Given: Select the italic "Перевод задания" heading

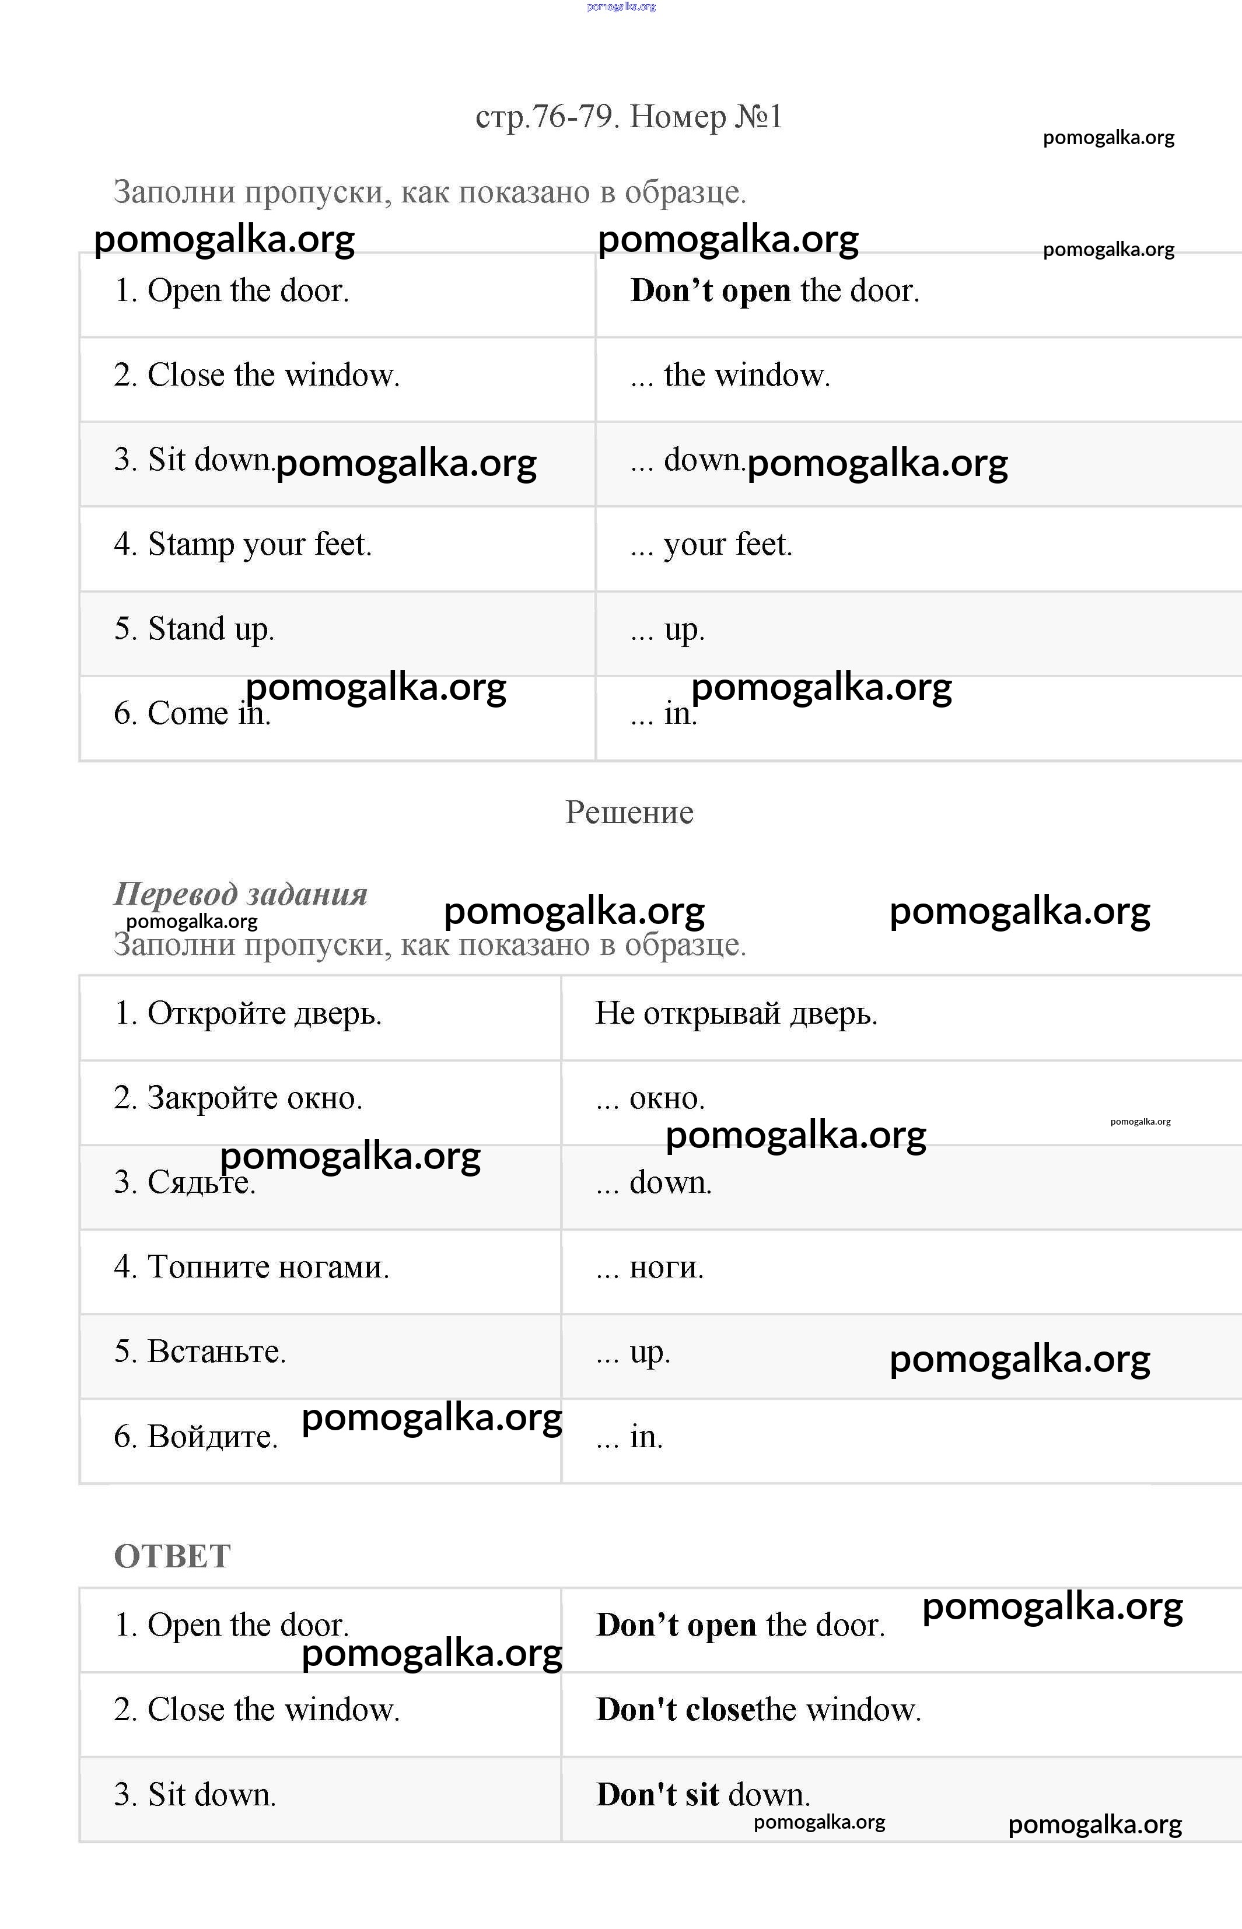Looking at the screenshot, I should point(240,894).
